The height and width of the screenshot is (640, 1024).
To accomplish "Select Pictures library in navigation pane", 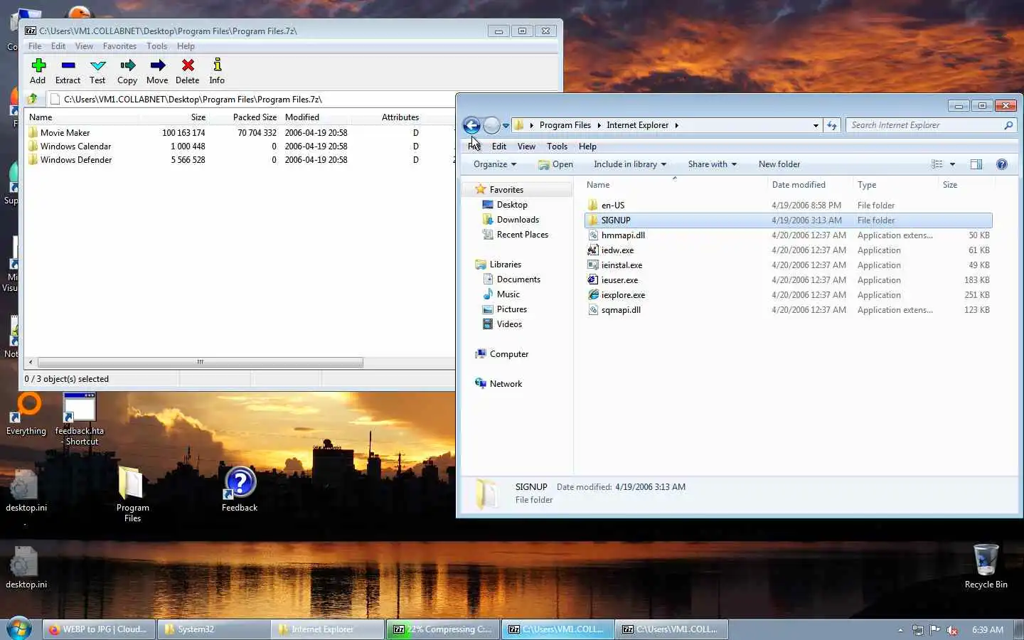I will pos(511,309).
